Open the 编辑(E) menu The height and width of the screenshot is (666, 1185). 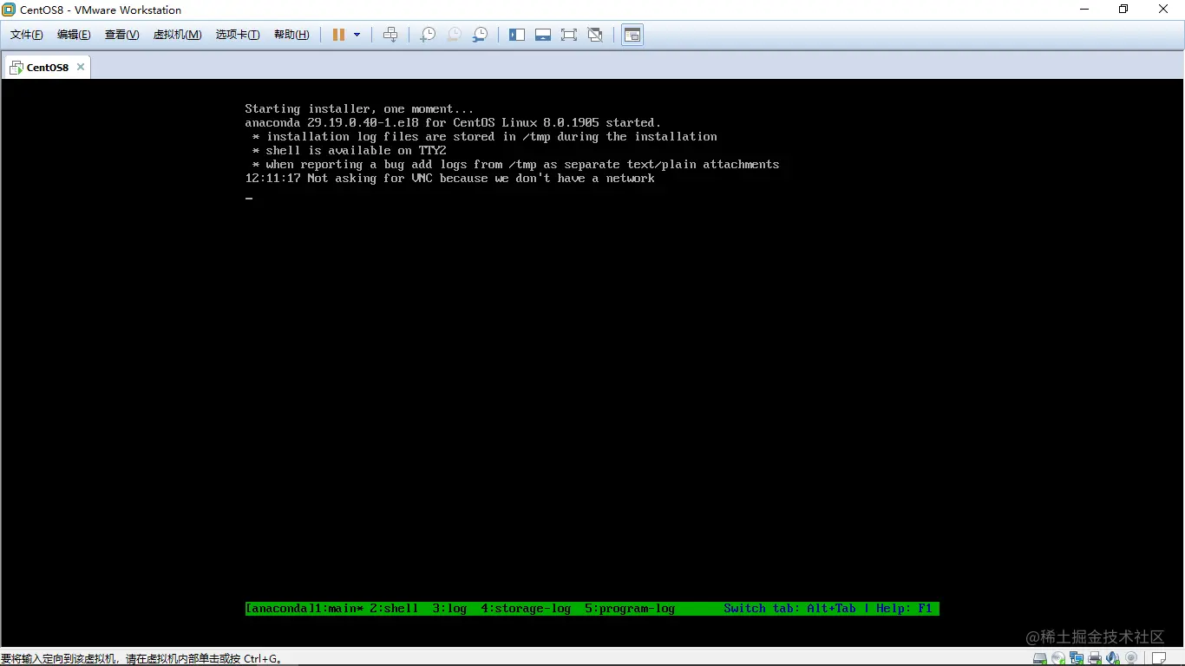tap(74, 35)
